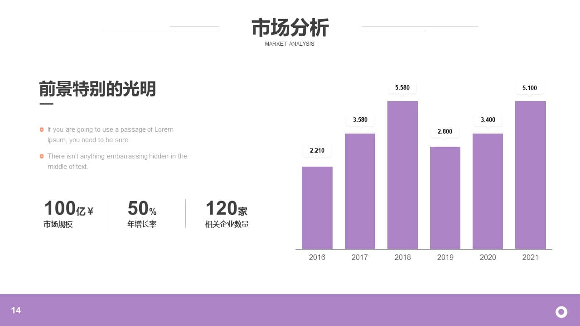Screen dimensions: 580x326
Task: Click the 2020 axis label
Action: click(488, 257)
